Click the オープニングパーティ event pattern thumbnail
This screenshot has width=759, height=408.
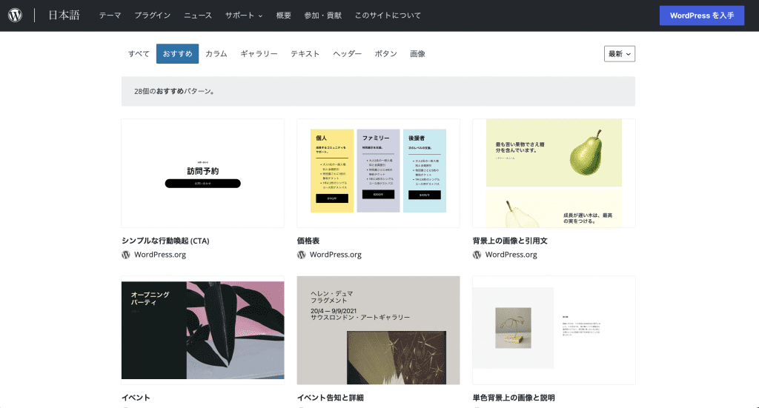point(202,330)
